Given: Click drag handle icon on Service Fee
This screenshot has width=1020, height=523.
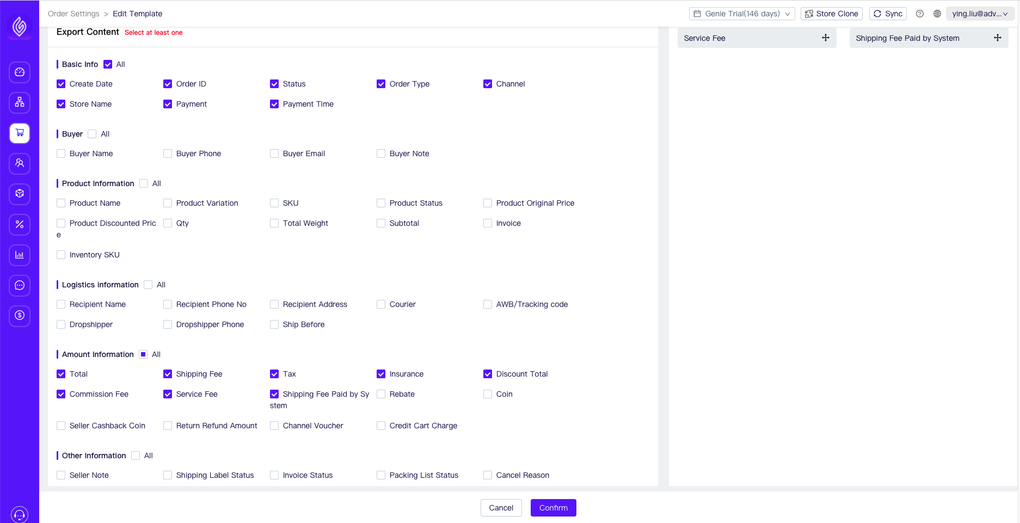Looking at the screenshot, I should pyautogui.click(x=826, y=38).
